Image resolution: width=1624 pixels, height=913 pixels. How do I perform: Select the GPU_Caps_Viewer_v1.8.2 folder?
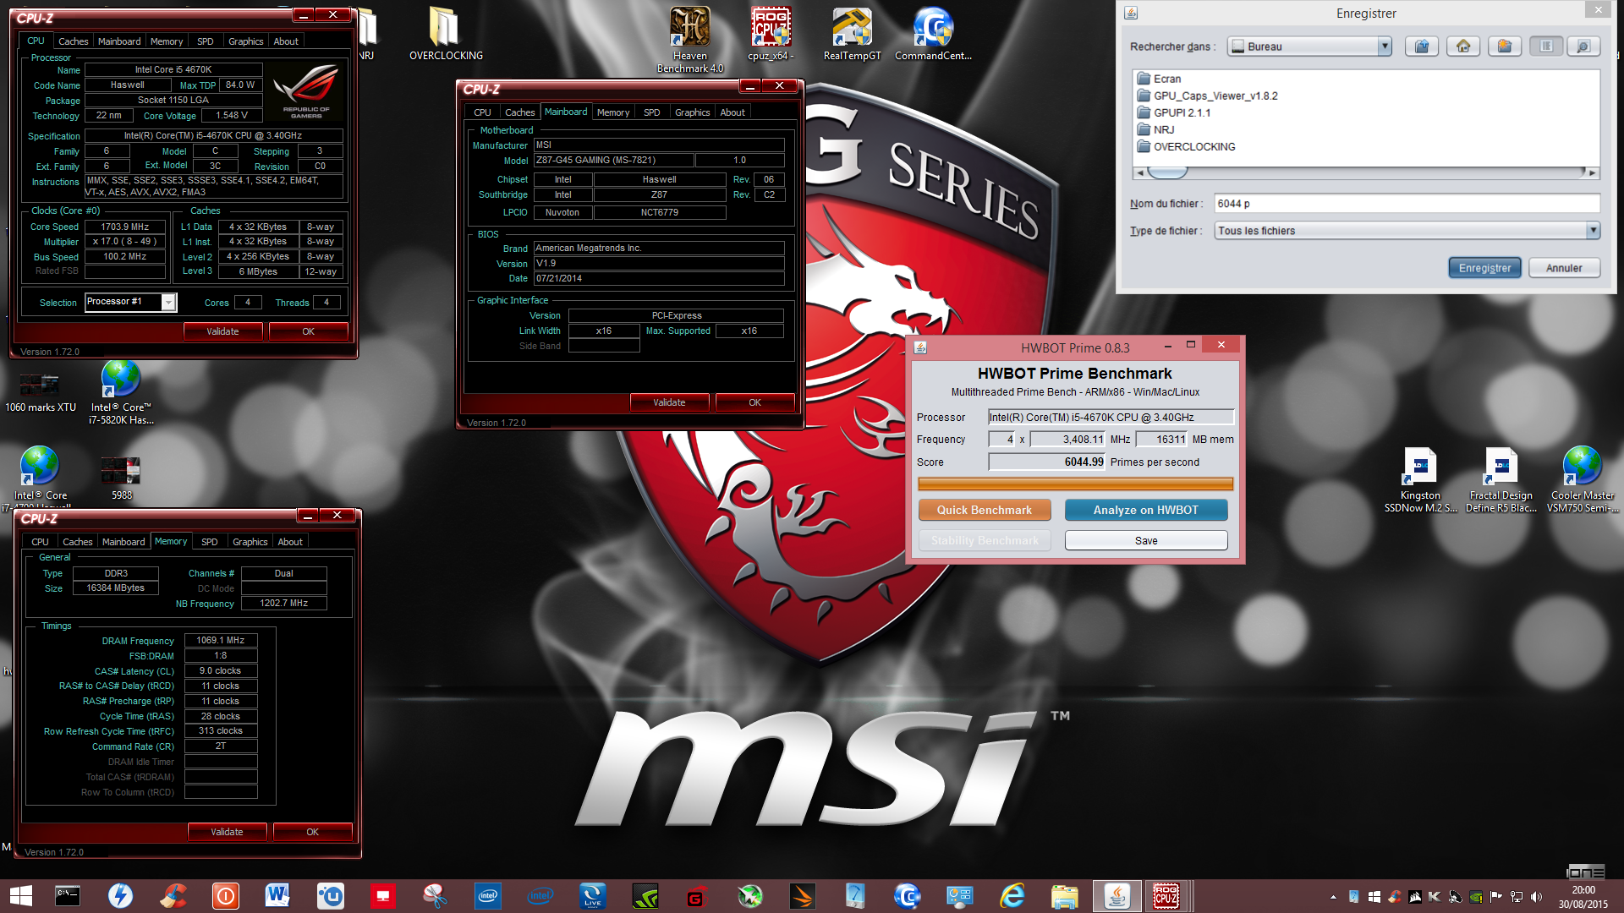[x=1207, y=96]
